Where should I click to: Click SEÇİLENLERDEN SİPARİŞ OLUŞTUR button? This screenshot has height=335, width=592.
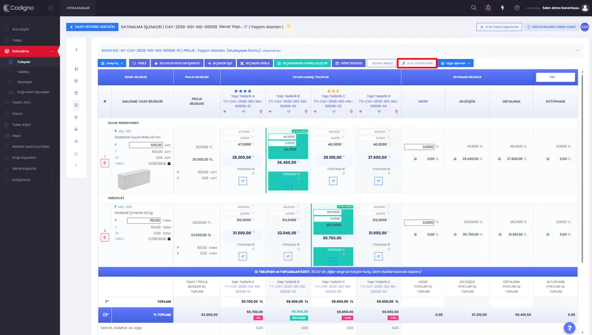click(302, 63)
